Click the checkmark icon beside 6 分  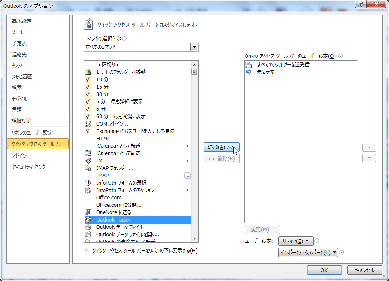pos(88,109)
